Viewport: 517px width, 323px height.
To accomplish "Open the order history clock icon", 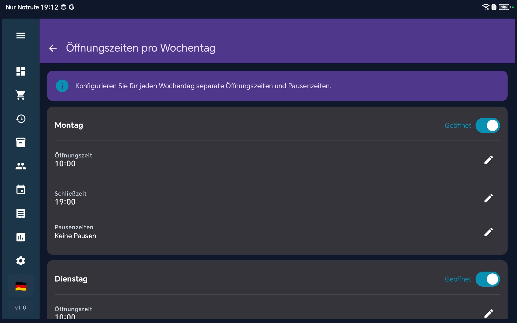I will pyautogui.click(x=21, y=119).
